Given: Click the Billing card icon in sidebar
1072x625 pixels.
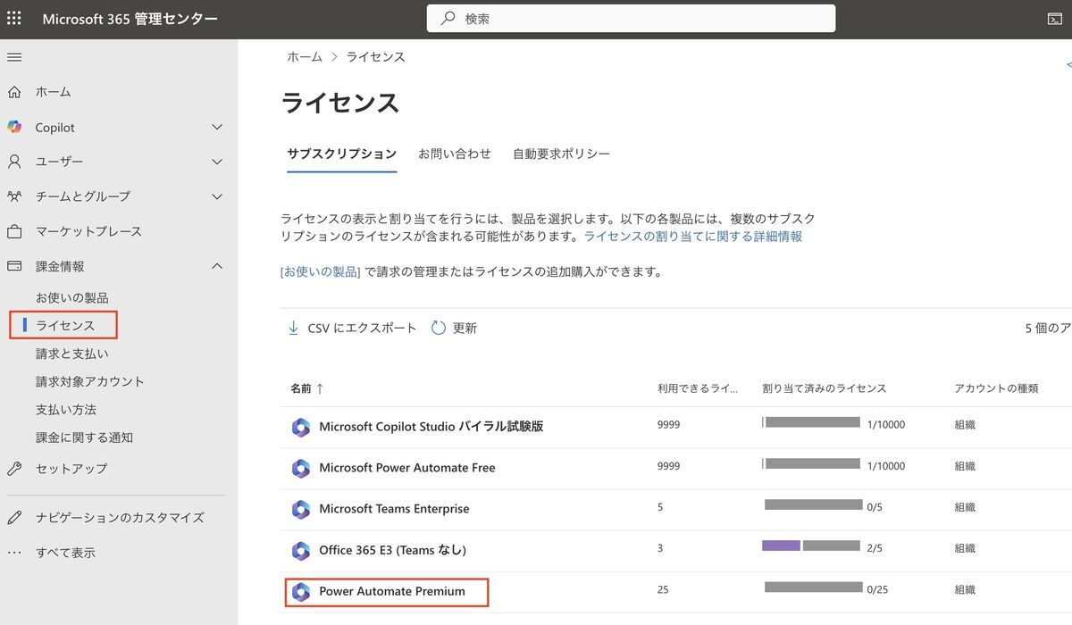Looking at the screenshot, I should point(14,266).
